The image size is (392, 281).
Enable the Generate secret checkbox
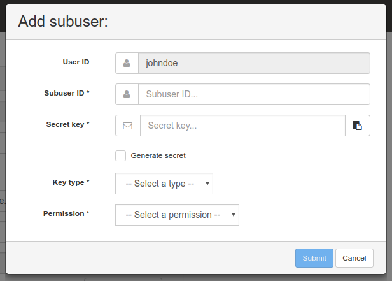click(x=120, y=155)
